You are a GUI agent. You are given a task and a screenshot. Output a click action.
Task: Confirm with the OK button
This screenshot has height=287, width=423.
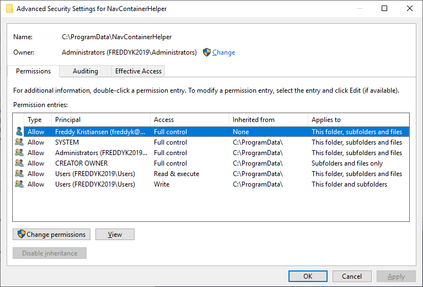coord(308,277)
